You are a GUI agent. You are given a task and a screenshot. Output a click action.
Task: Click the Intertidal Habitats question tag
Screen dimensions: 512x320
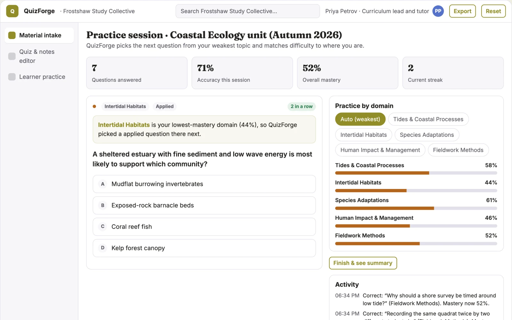125,106
